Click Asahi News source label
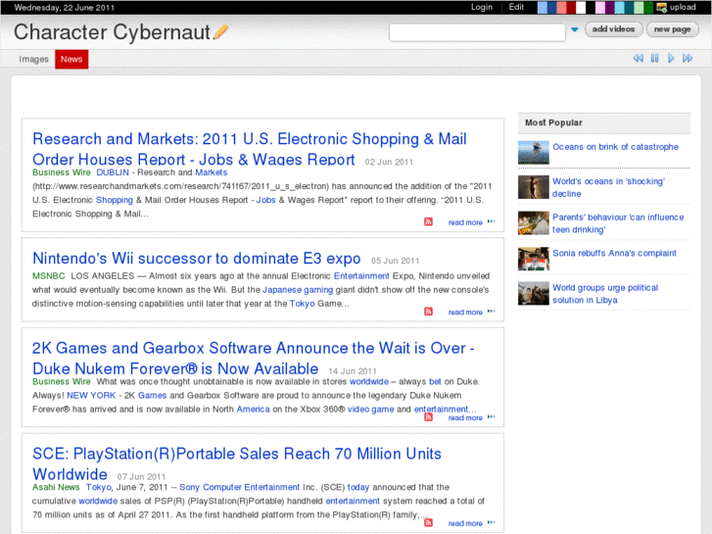Screen dimensions: 712x534 (x=56, y=487)
